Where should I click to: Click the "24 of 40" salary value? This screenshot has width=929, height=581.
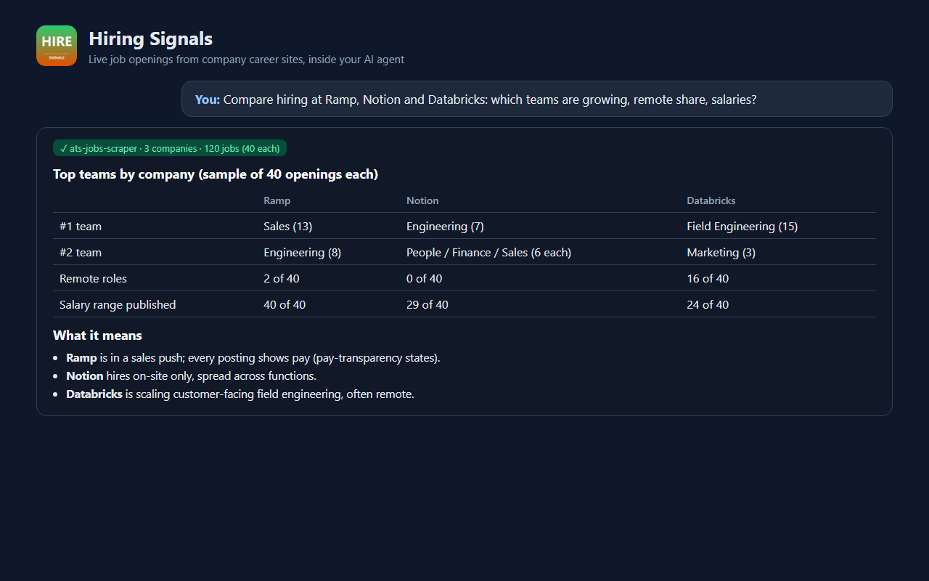pyautogui.click(x=708, y=305)
